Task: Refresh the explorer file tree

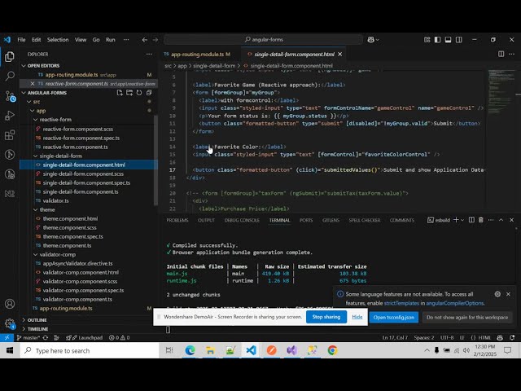Action: (x=139, y=93)
